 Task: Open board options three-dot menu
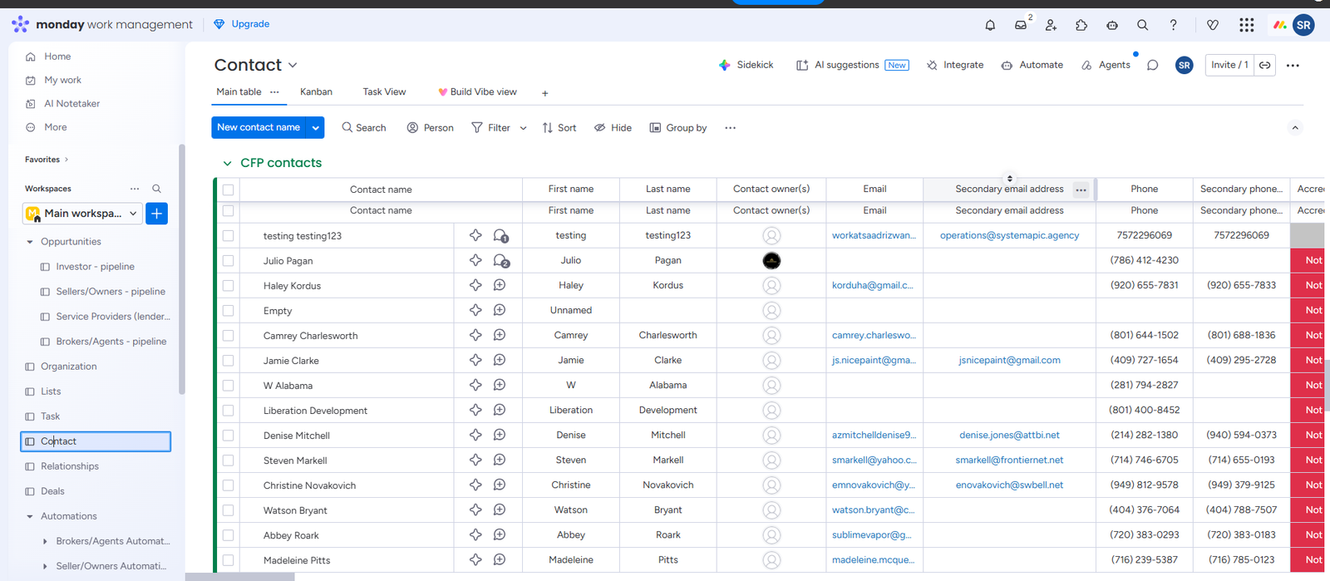pyautogui.click(x=1293, y=65)
